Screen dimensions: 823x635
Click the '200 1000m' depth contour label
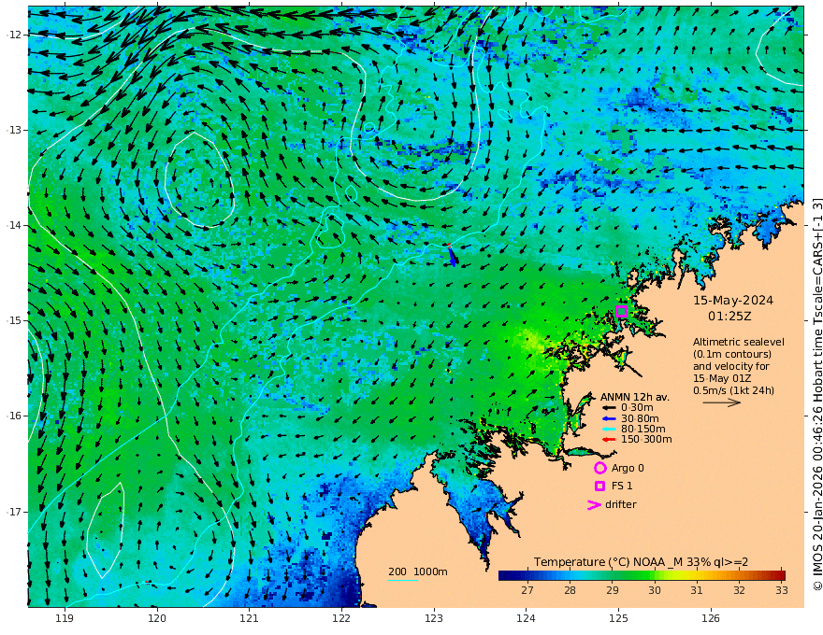click(418, 571)
